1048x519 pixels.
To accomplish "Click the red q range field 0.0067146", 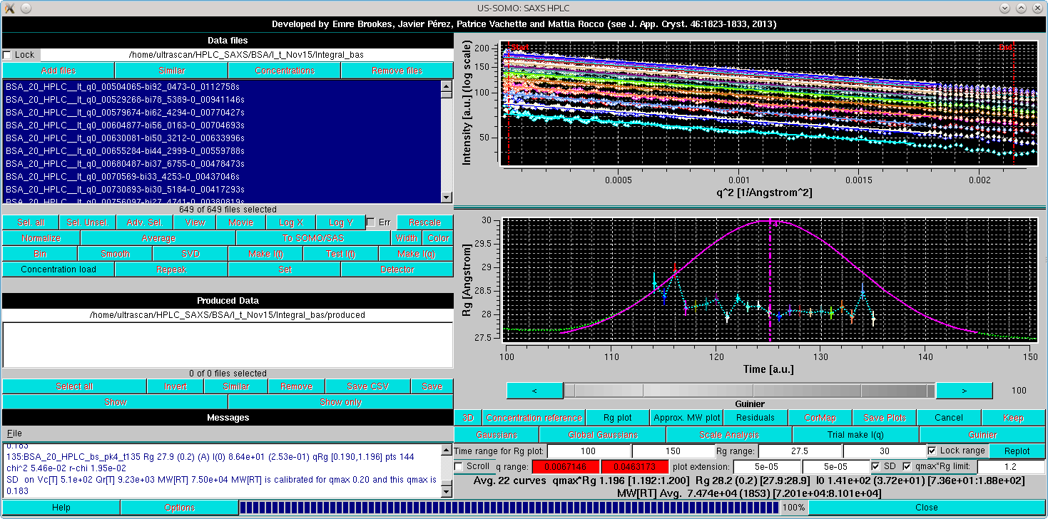I will (566, 466).
